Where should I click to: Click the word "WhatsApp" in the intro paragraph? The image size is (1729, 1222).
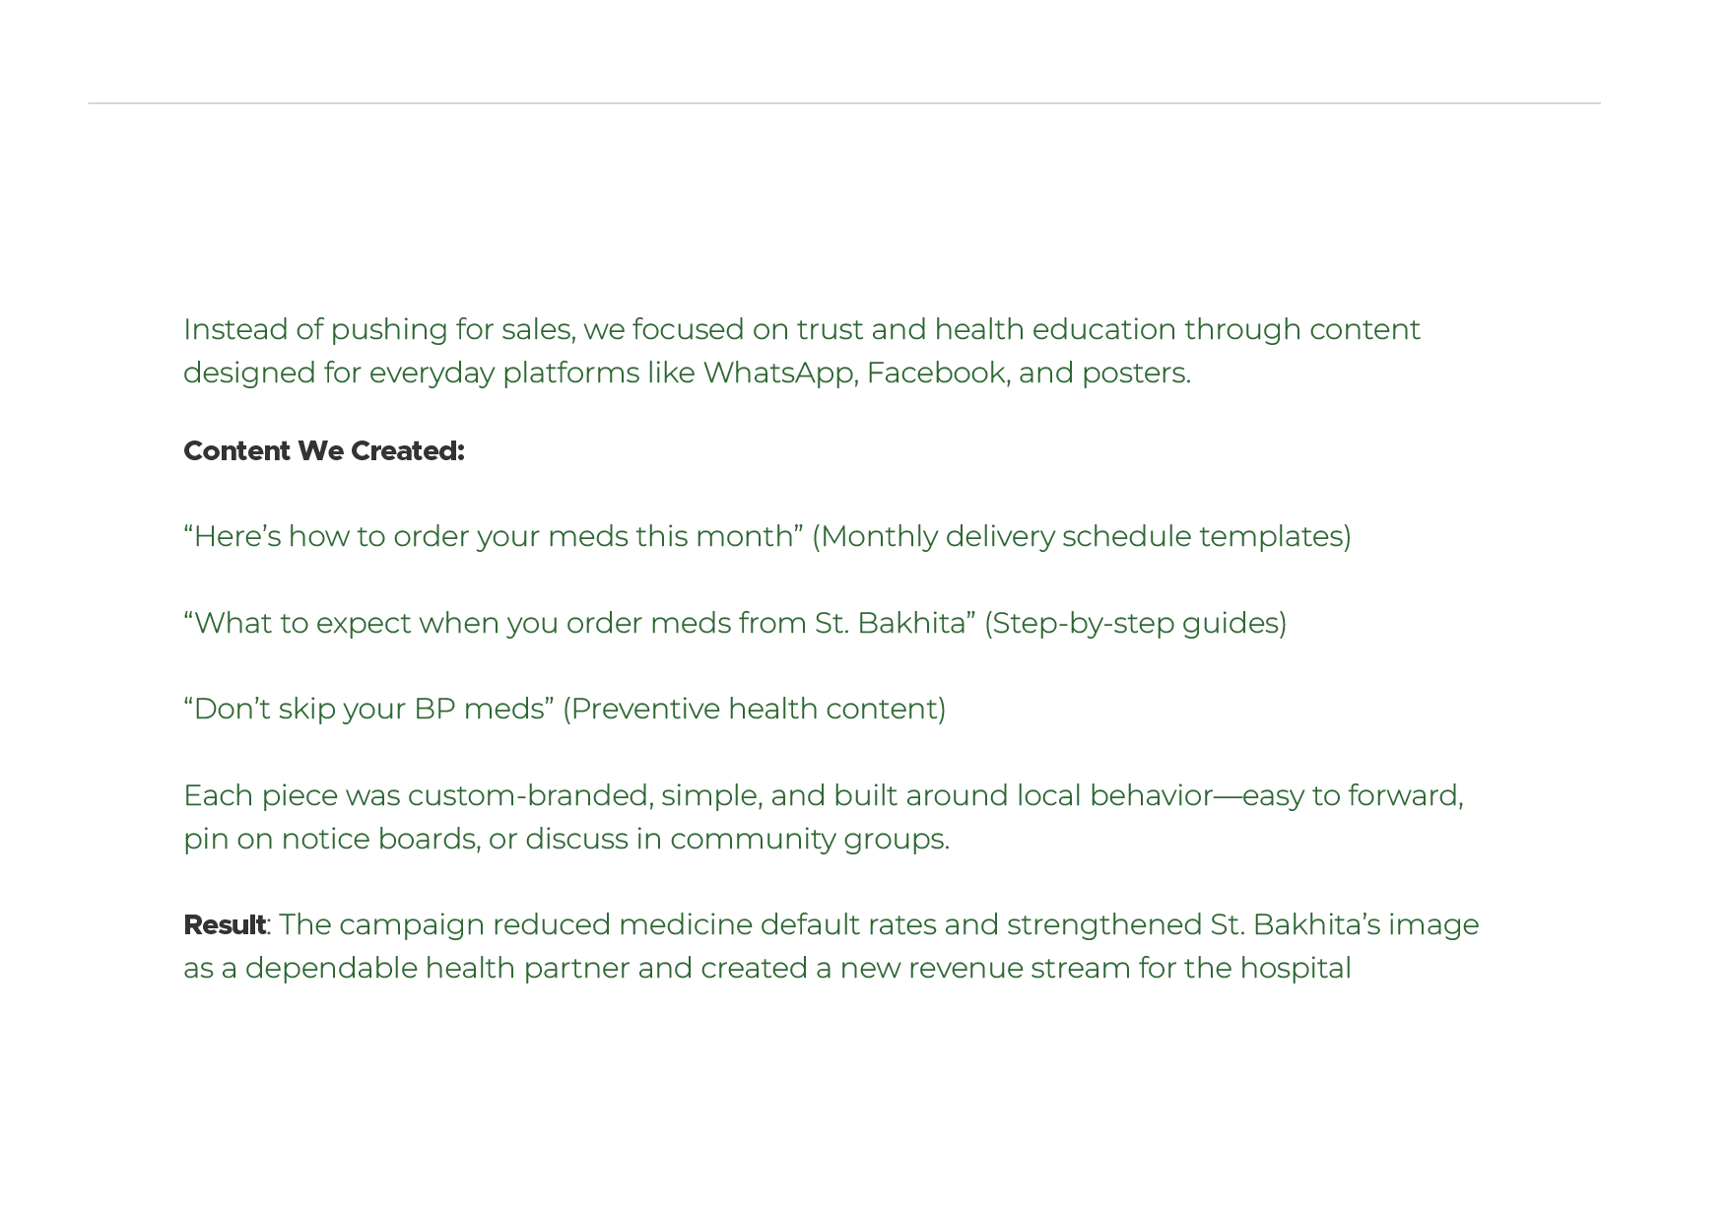pyautogui.click(x=777, y=373)
